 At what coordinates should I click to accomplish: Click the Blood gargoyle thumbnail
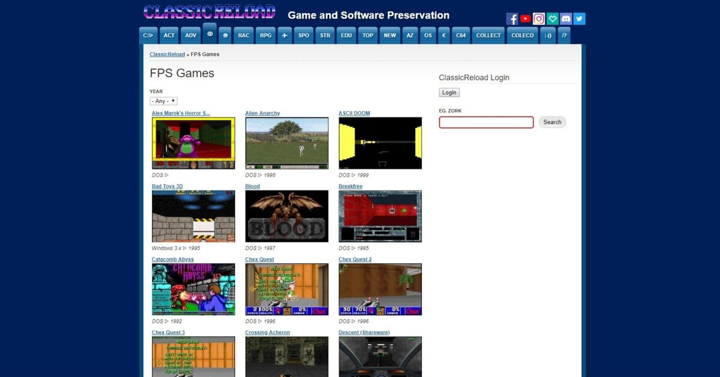[x=287, y=216]
